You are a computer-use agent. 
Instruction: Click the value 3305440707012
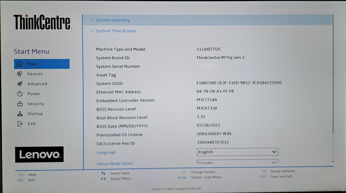click(x=213, y=142)
